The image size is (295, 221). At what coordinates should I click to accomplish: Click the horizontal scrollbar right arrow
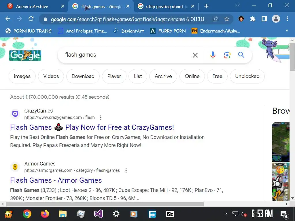click(287, 204)
